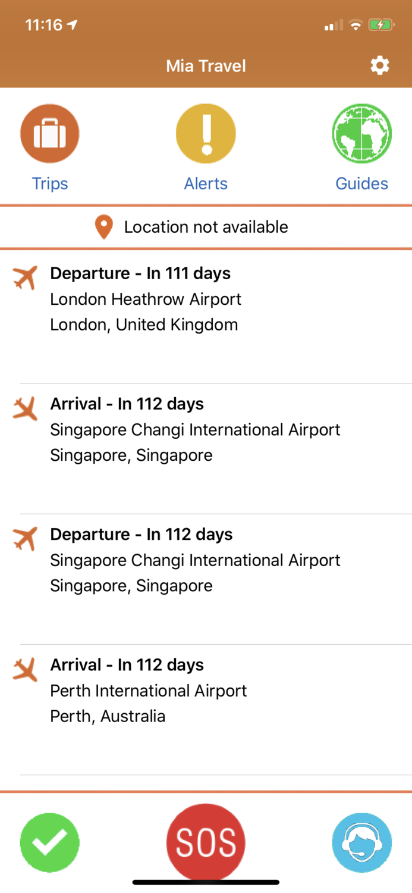Viewport: 412px width, 893px height.
Task: Select the departure plane icon for London Heathrow
Action: pyautogui.click(x=25, y=277)
